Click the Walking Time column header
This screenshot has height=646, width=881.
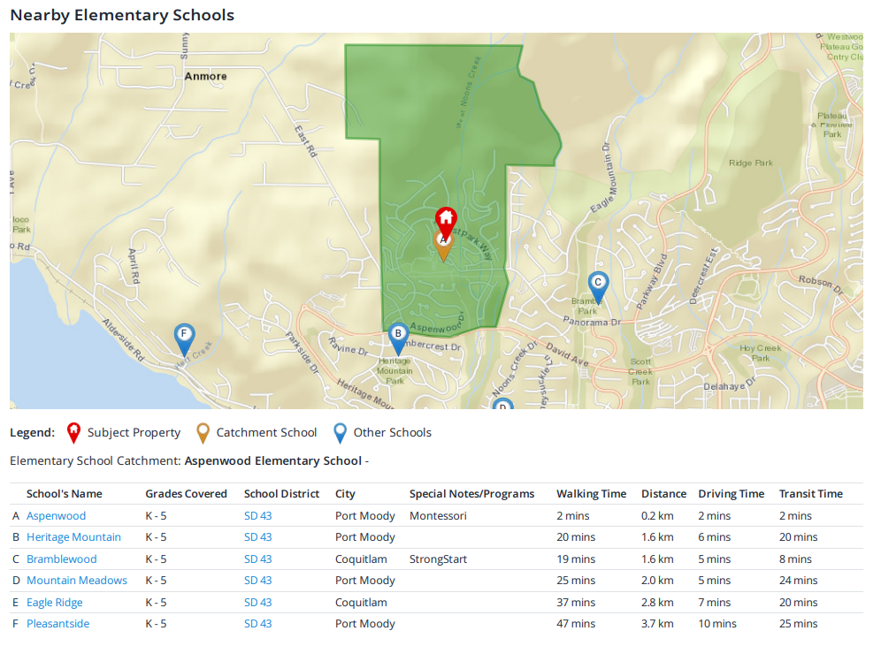click(x=591, y=494)
